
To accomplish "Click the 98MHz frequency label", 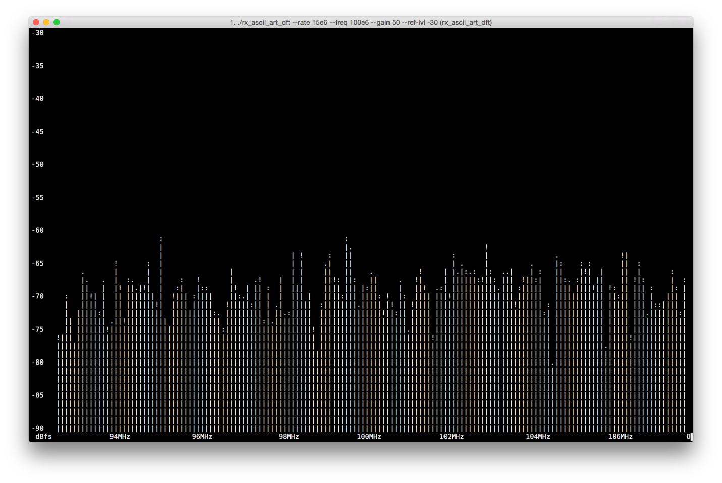I will pyautogui.click(x=289, y=437).
